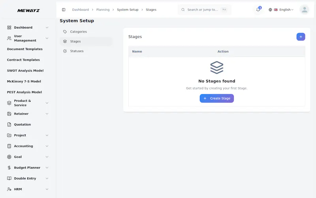Click the globe language icon
This screenshot has width=316, height=198.
click(x=270, y=10)
